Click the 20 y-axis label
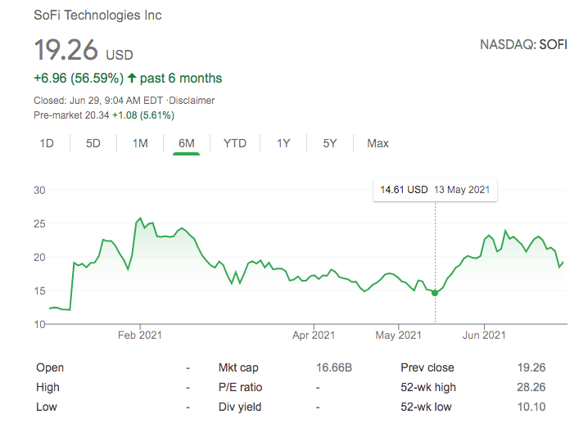 [39, 258]
